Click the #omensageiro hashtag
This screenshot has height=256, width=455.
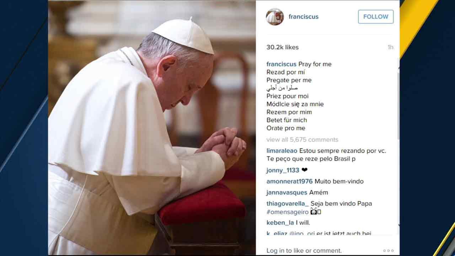point(288,212)
